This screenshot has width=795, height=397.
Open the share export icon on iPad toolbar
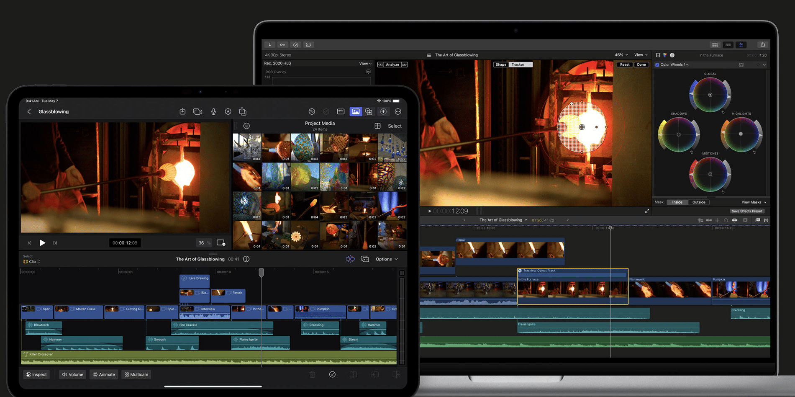(x=243, y=111)
